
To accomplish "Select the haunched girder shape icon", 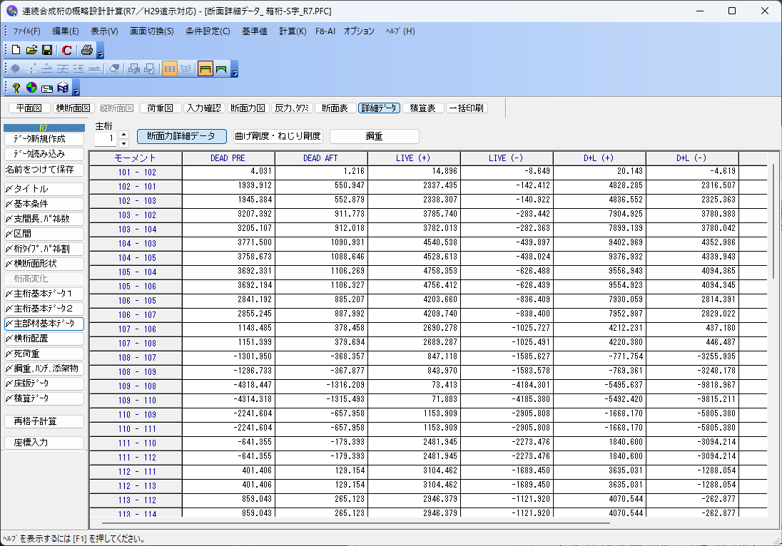I will pos(221,68).
